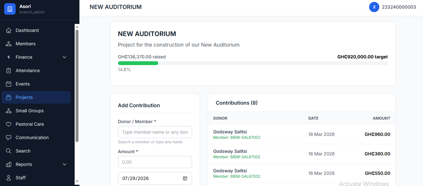423x186 pixels.
Task: Click the Members people icon
Action: (9, 44)
